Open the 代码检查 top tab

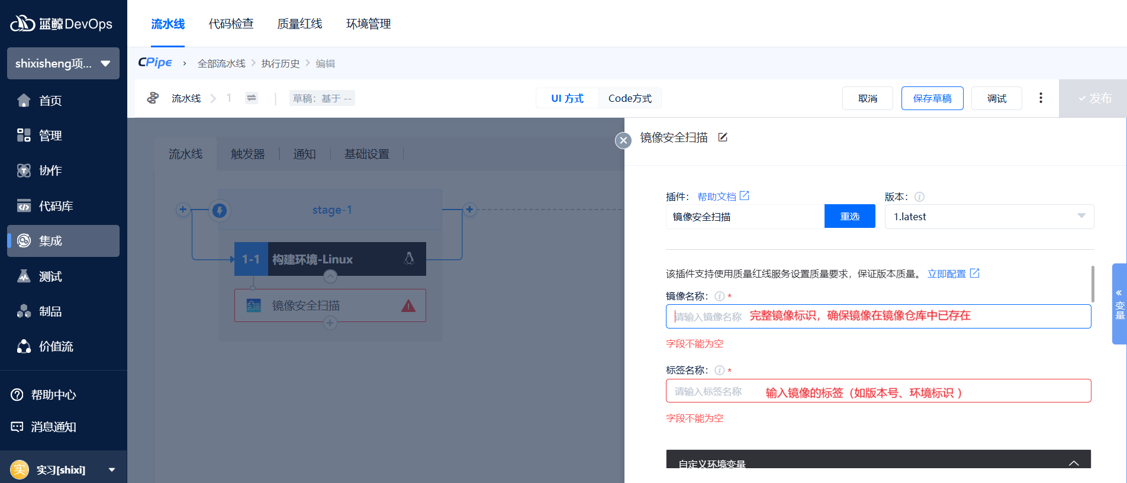tap(231, 24)
